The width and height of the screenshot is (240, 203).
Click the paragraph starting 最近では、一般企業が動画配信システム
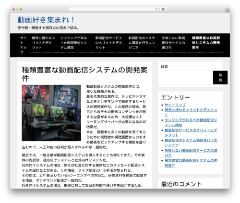pos(84,170)
